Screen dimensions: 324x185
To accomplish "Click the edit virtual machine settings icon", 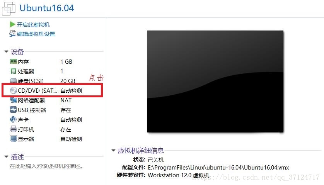I will (13, 34).
